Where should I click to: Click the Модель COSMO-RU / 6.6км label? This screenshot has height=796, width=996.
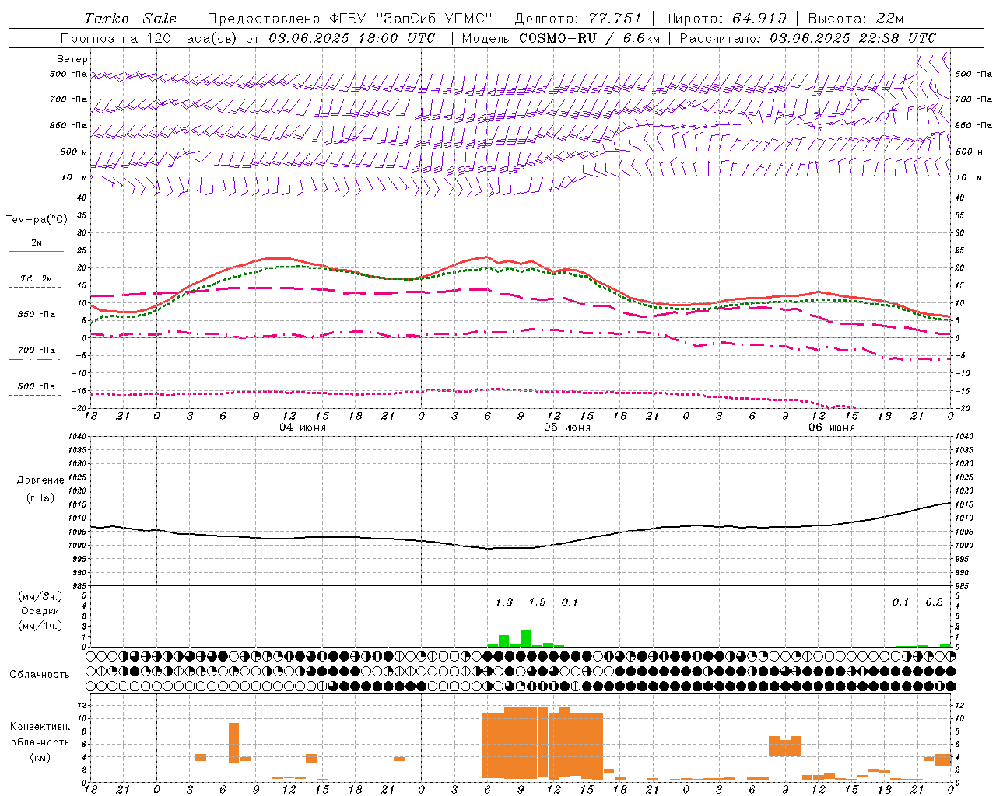tap(561, 38)
